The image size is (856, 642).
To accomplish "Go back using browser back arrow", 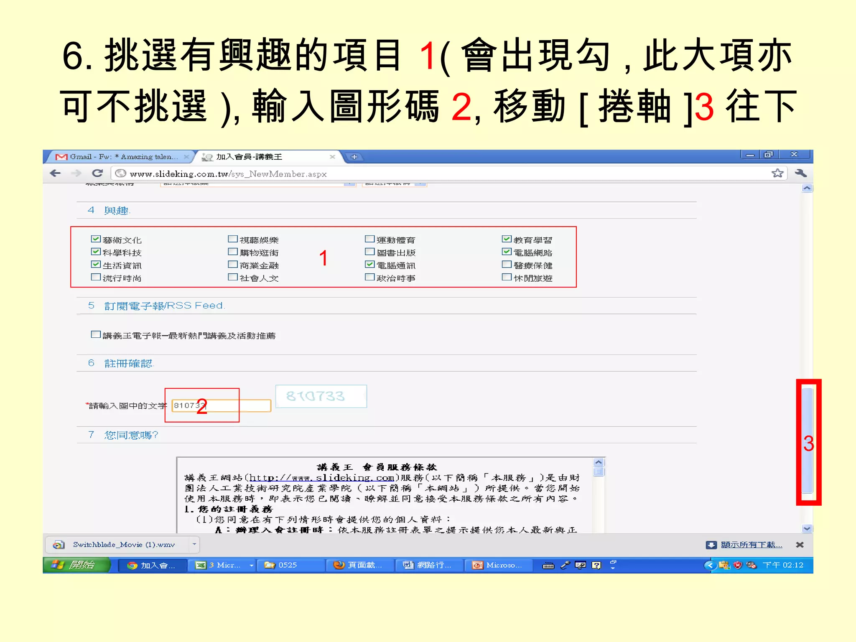I will 55,173.
